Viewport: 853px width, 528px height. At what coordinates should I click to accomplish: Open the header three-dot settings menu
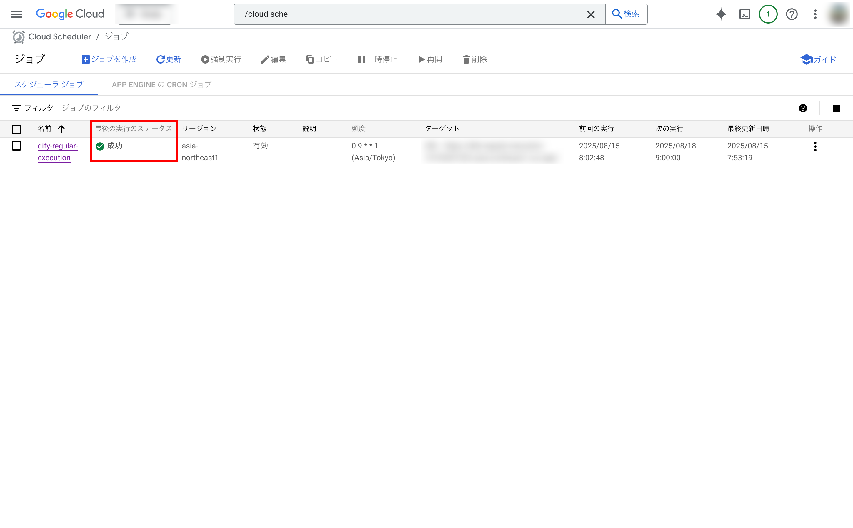pyautogui.click(x=815, y=14)
